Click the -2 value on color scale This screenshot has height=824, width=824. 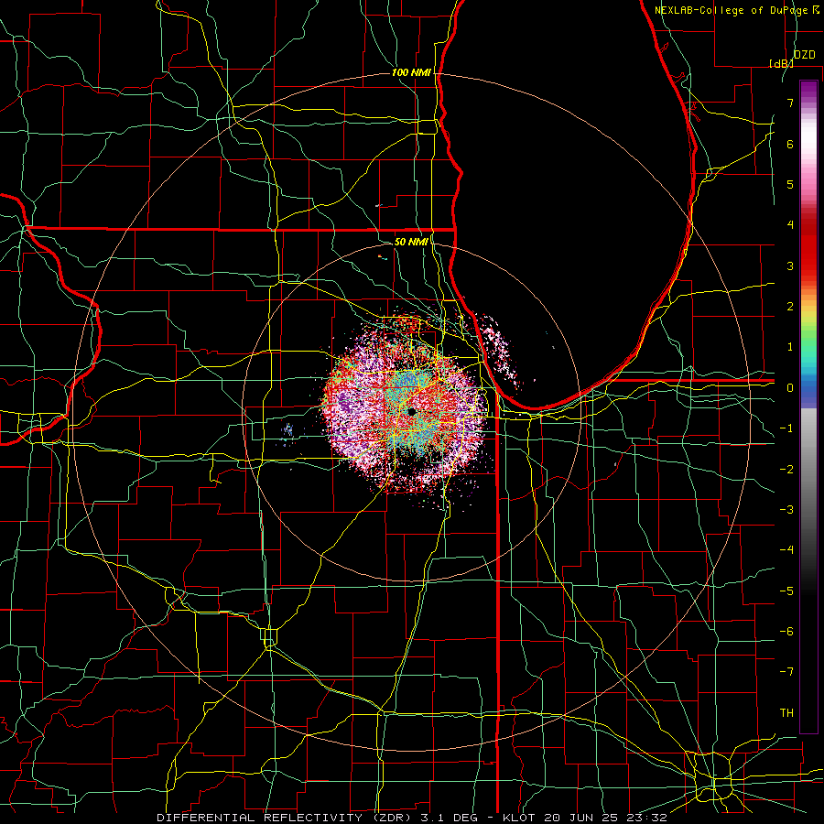[x=786, y=470]
